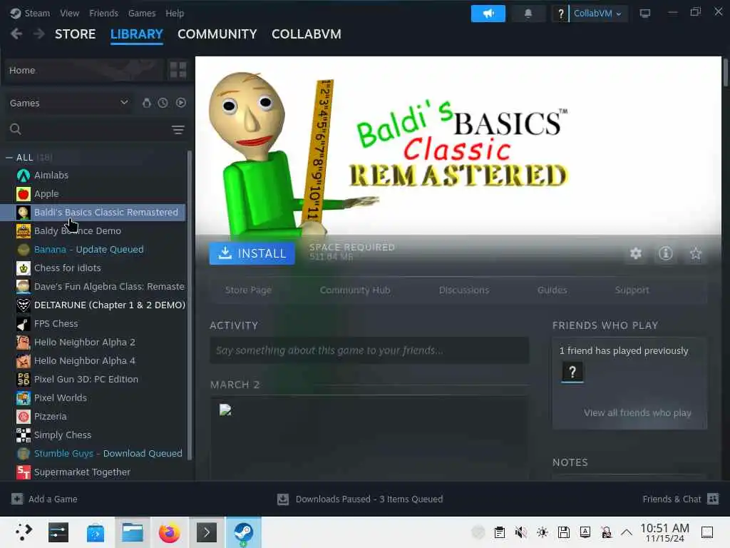Open the COLLABVM profile tab
The width and height of the screenshot is (730, 548).
click(x=307, y=34)
